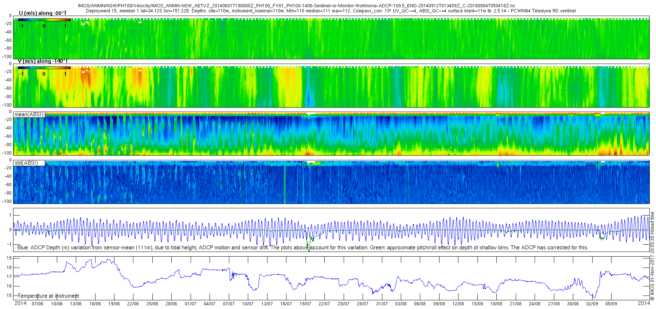Screen dimensions: 656x309
Task: Click the 07/06 date tick label
Action: [38, 304]
